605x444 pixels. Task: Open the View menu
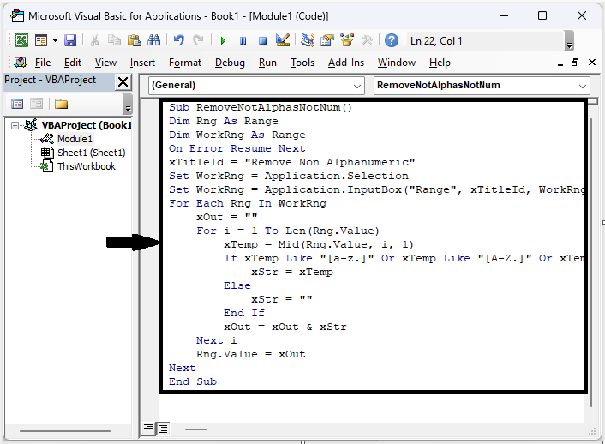point(105,63)
